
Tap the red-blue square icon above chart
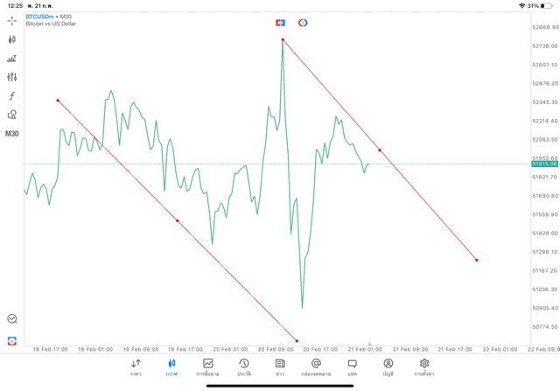click(x=280, y=22)
